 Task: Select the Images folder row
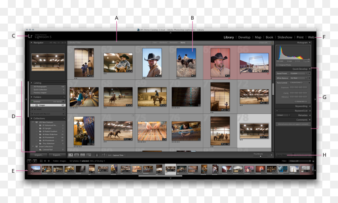coord(48,105)
